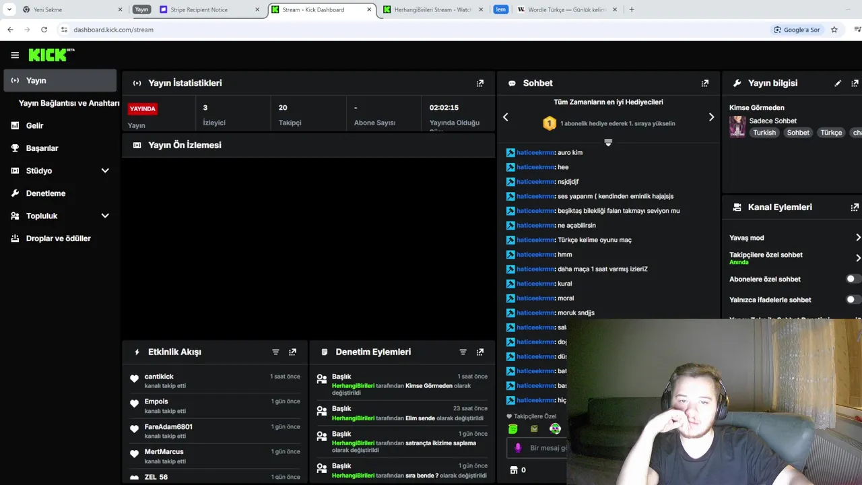Click the 02:02:15 stream duration value

(444, 108)
